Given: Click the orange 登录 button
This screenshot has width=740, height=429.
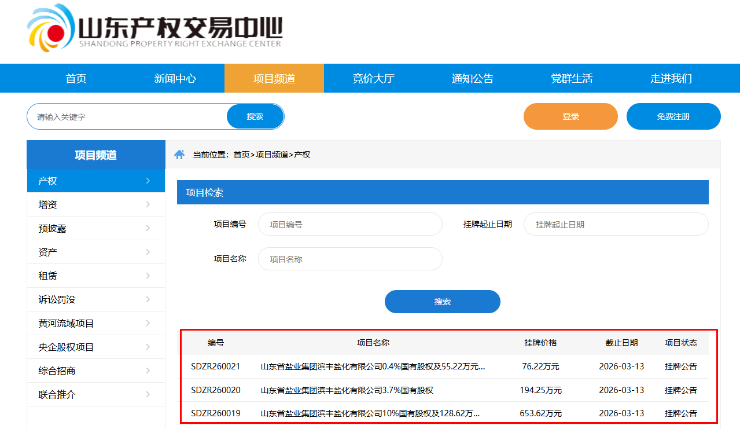Looking at the screenshot, I should click(x=570, y=116).
